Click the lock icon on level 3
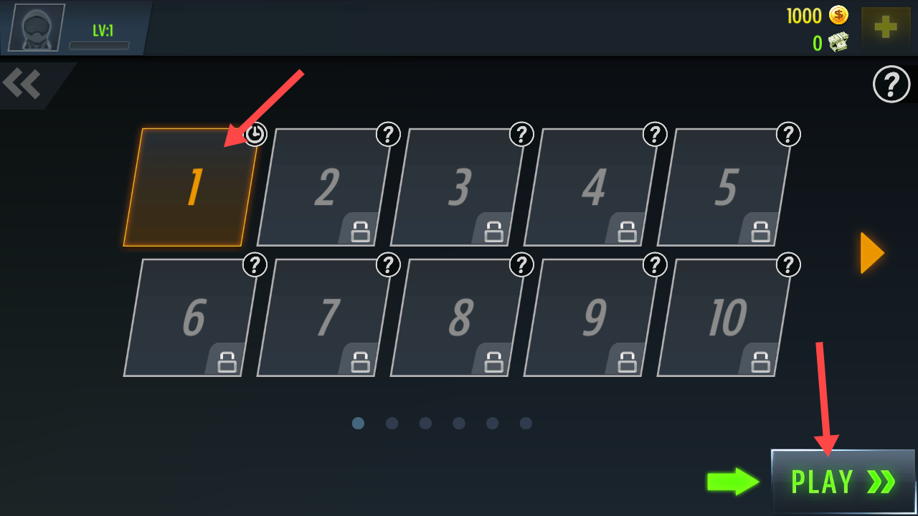The image size is (918, 516). coord(493,231)
